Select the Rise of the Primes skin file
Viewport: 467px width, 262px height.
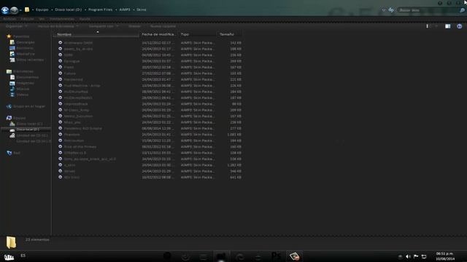click(150, 147)
